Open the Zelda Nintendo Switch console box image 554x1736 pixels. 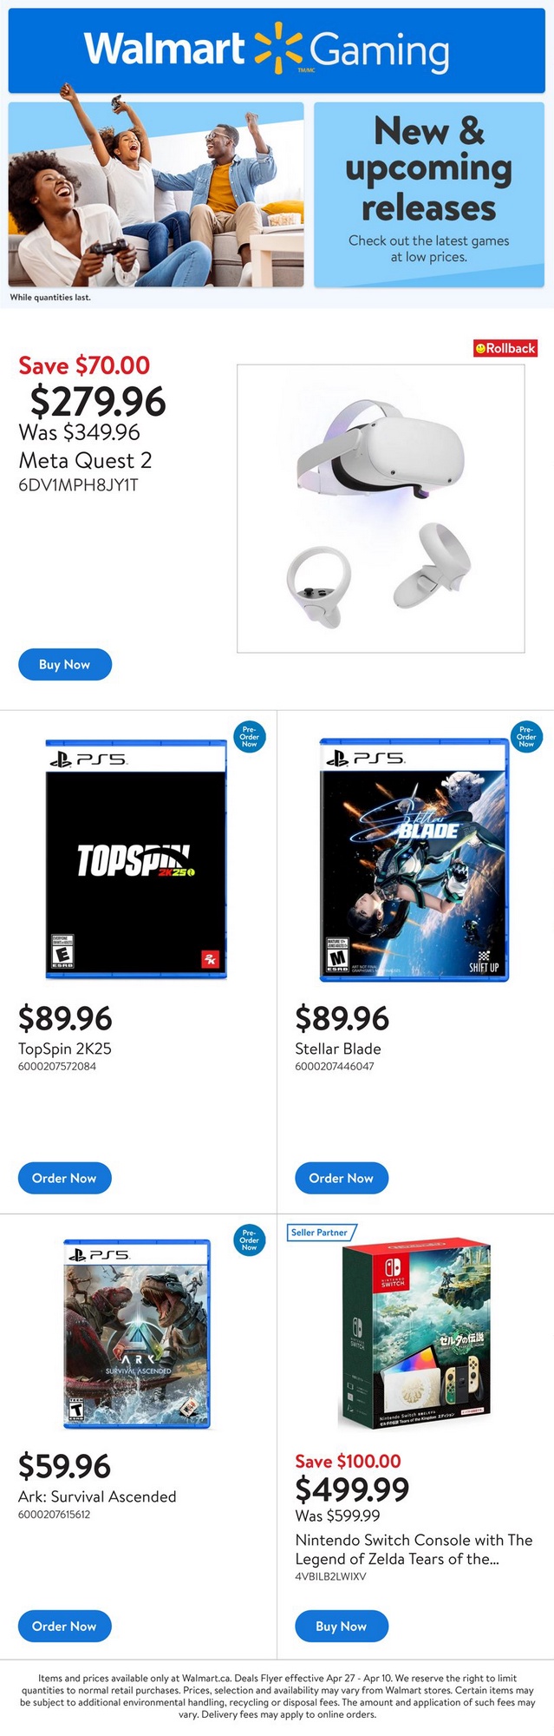(x=416, y=1337)
